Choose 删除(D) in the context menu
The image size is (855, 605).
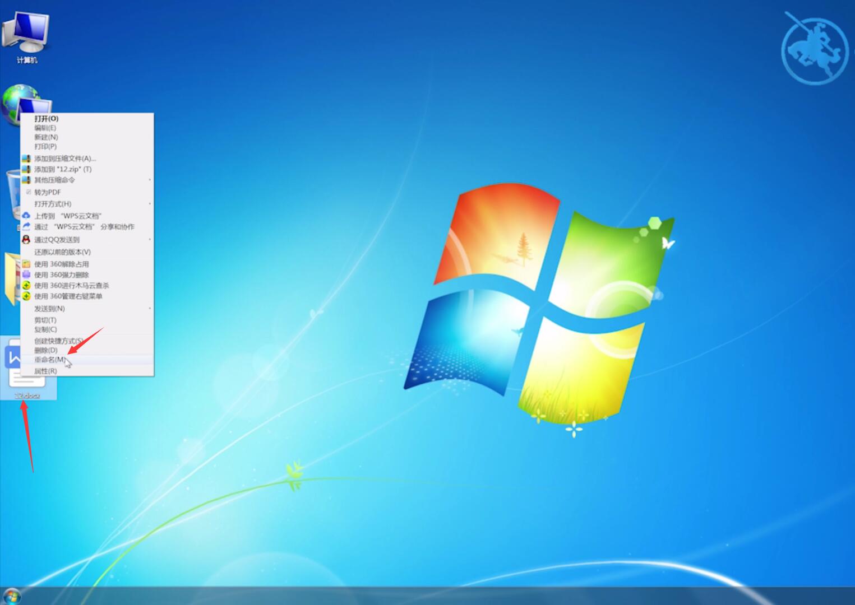(87, 350)
